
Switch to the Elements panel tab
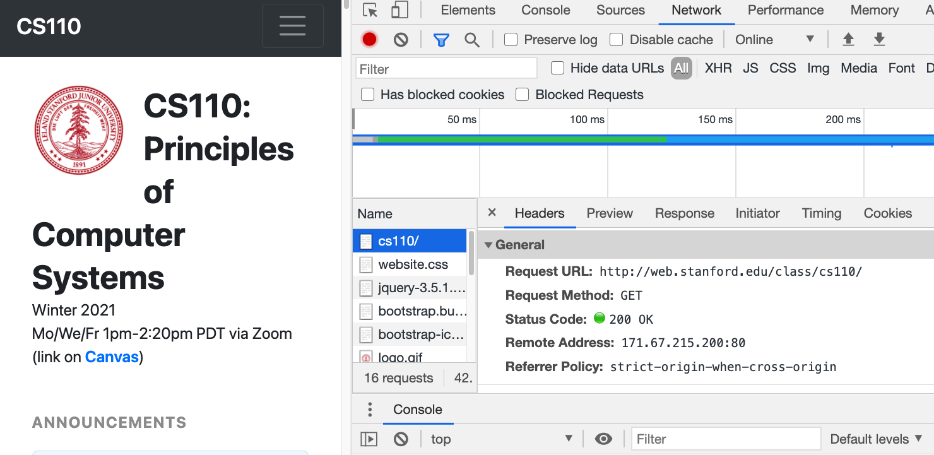click(468, 10)
